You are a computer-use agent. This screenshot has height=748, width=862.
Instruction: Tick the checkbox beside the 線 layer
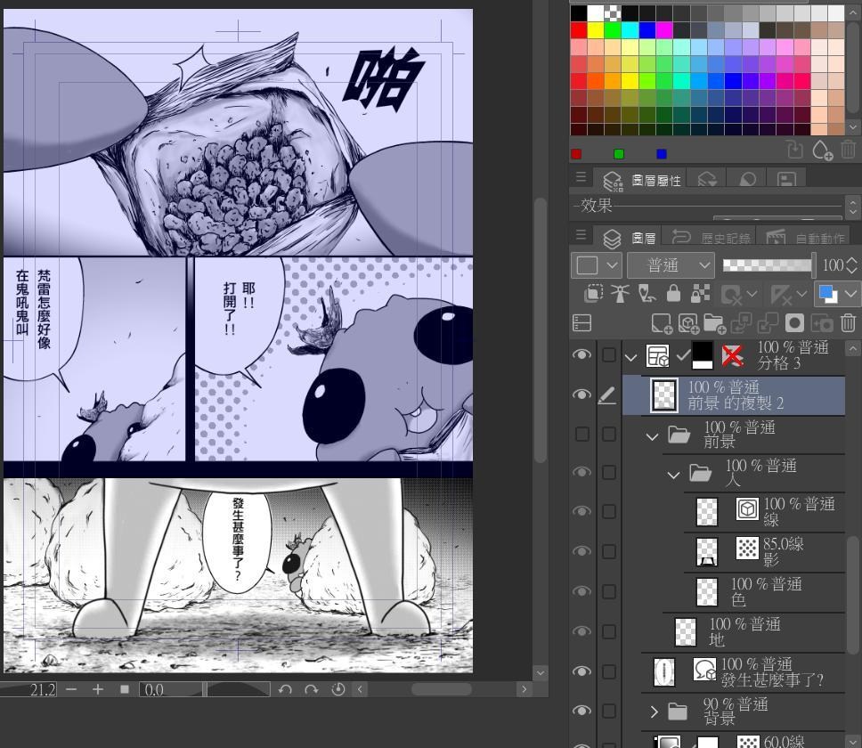click(608, 512)
